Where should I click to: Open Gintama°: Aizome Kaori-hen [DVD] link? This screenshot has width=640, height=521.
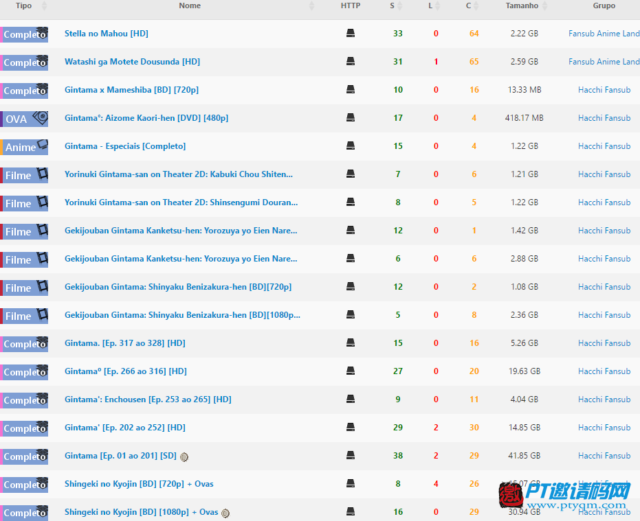pyautogui.click(x=146, y=118)
